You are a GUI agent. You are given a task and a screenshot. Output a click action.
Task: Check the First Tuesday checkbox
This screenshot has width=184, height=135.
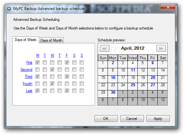click(x=45, y=63)
